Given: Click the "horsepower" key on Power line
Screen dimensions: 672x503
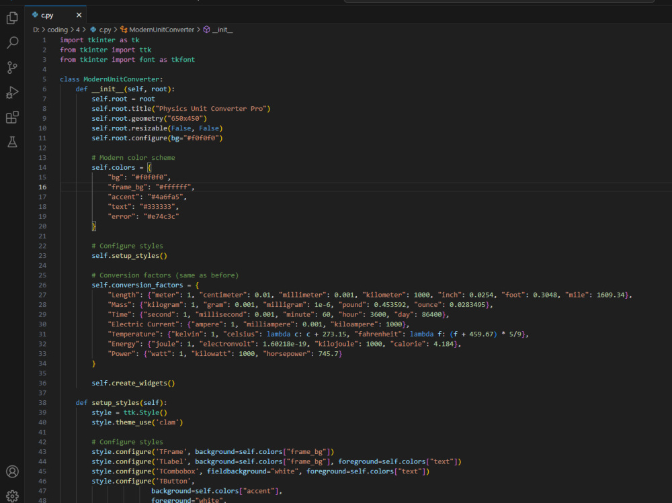Looking at the screenshot, I should coord(286,353).
